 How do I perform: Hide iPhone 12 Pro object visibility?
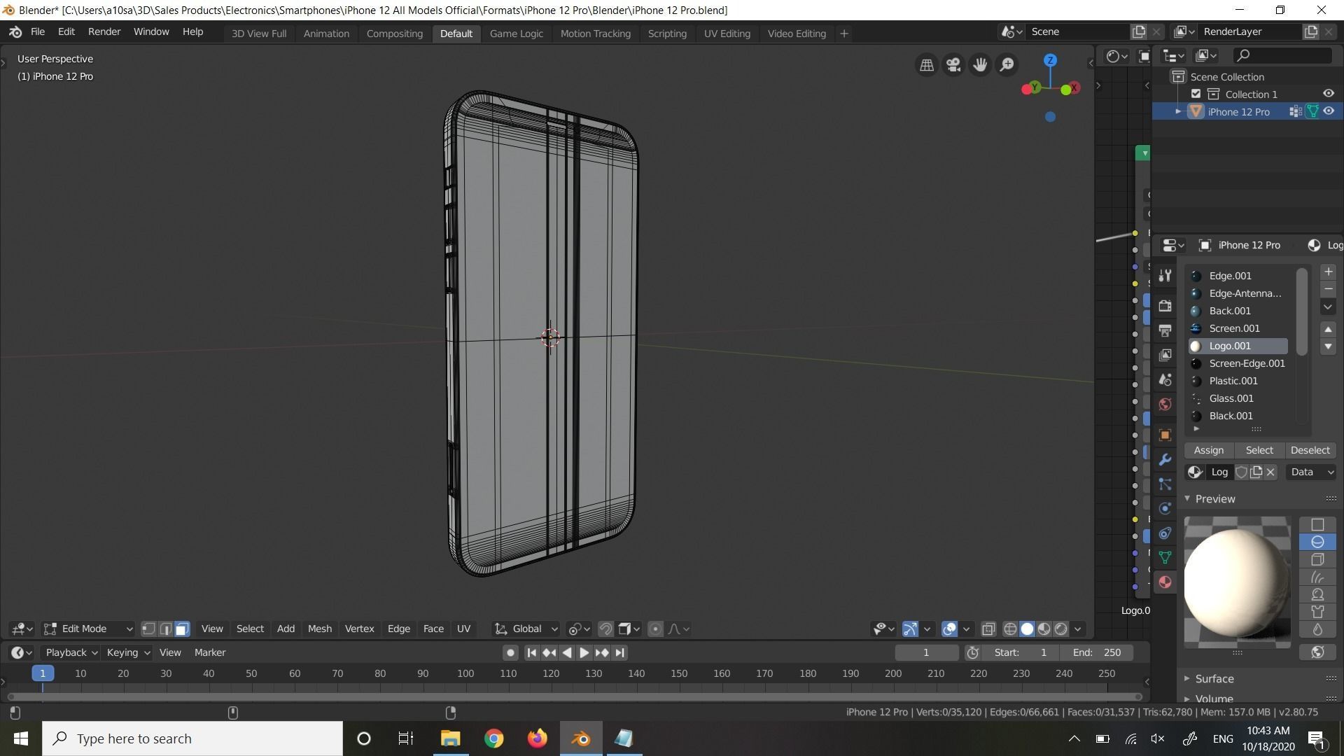tap(1329, 111)
